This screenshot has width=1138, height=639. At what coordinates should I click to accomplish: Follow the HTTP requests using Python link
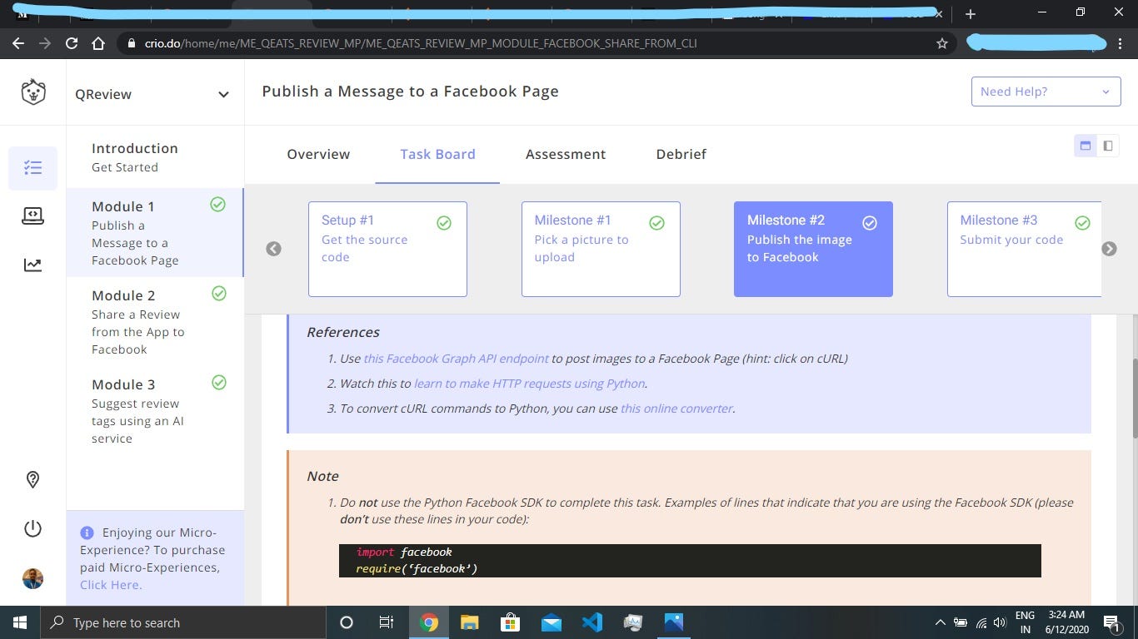pos(529,384)
